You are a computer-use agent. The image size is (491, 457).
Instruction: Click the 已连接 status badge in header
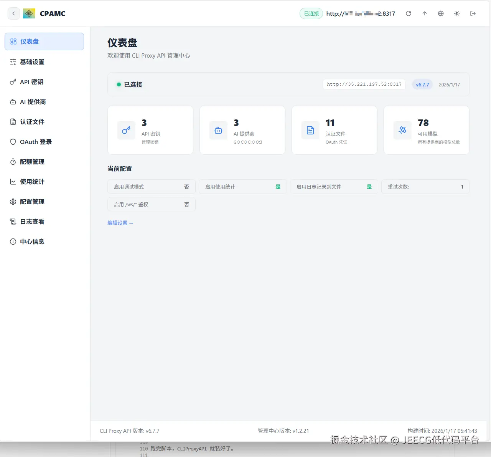point(311,13)
